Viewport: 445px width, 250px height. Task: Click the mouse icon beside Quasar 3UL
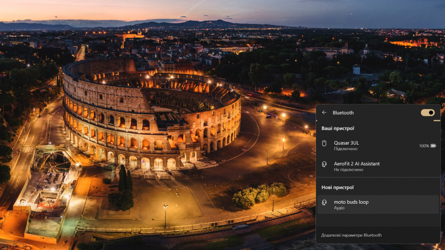click(x=324, y=143)
